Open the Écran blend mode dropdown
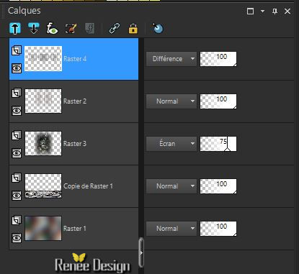299x274 pixels. [171, 144]
